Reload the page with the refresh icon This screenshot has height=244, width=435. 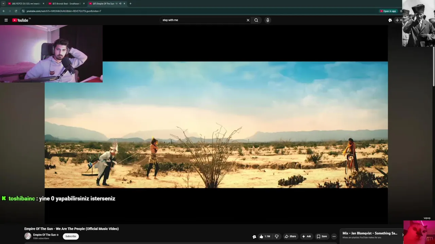[16, 11]
